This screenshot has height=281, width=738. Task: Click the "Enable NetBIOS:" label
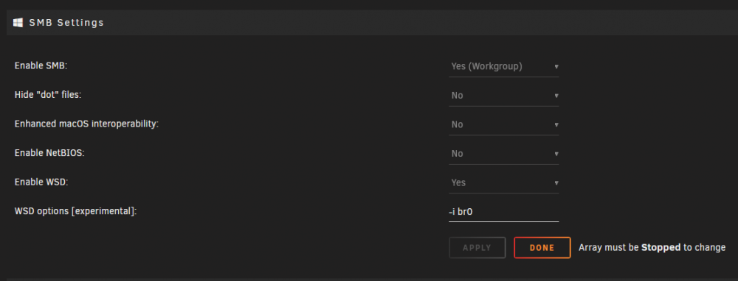(49, 153)
